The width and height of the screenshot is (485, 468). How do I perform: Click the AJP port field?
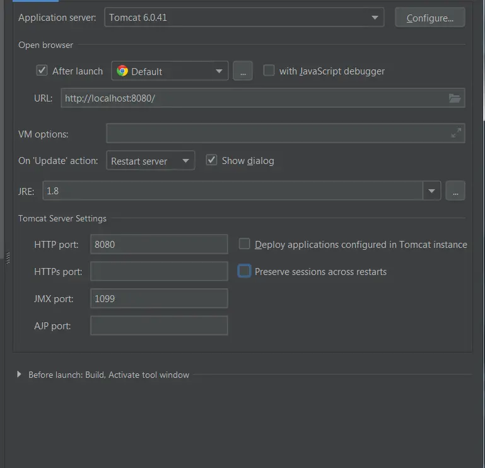tap(159, 325)
